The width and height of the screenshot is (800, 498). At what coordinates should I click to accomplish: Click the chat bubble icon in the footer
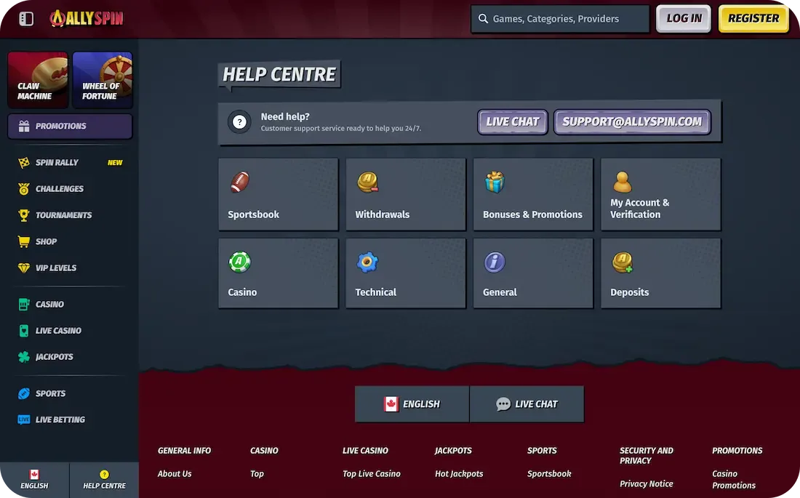[503, 404]
